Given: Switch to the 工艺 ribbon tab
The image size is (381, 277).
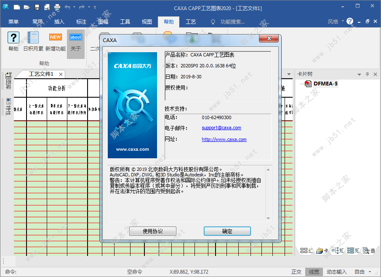Looking at the screenshot, I should [x=191, y=22].
